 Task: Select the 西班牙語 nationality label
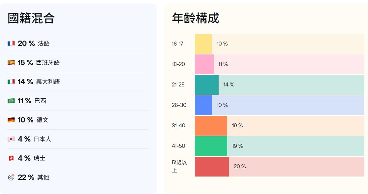pyautogui.click(x=48, y=62)
